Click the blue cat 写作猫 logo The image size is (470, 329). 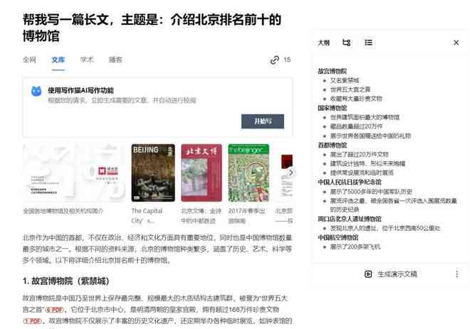click(x=36, y=91)
